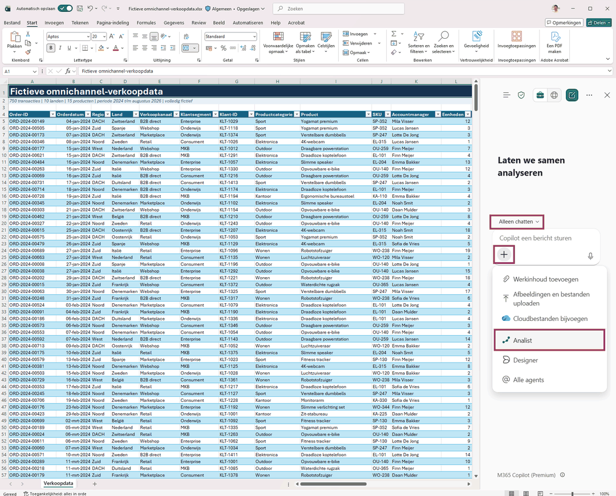Apply the red font color
This screenshot has width=616, height=496.
pos(115,48)
